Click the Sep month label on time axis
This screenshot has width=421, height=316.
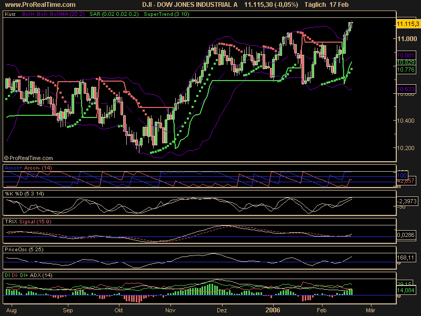[68, 310]
